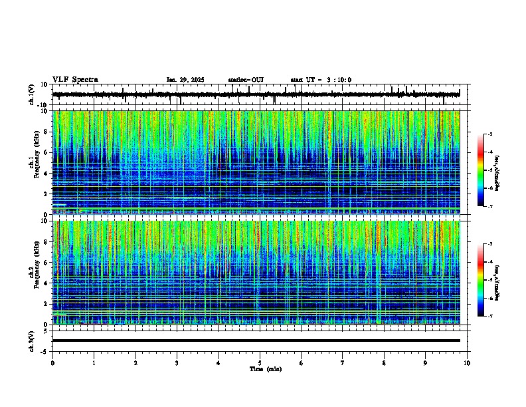This screenshot has height=407, width=526.
Task: Click the ch.2 color scale log(PSD) unit label
Action: (497, 283)
